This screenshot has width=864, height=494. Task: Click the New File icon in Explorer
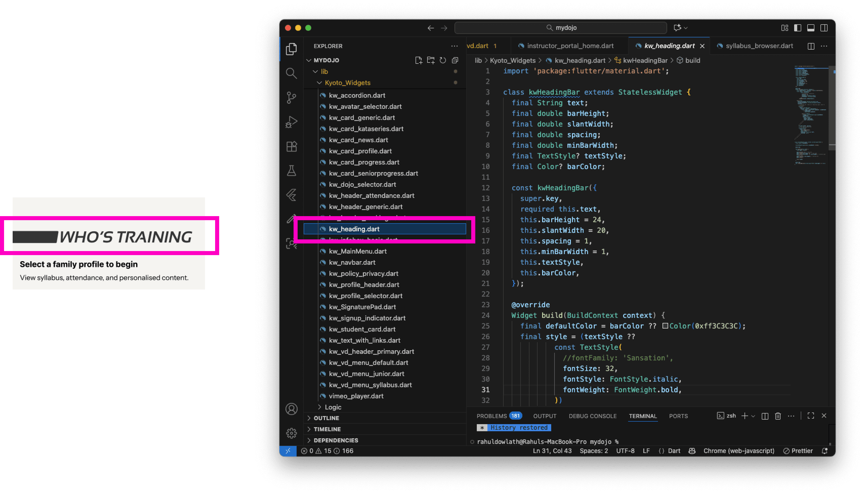coord(418,60)
